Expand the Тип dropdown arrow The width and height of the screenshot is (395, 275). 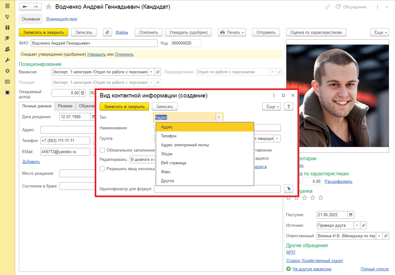(x=219, y=118)
